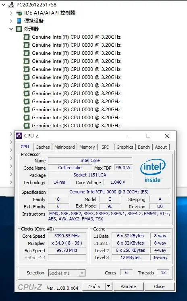Go to the About tab
This screenshot has width=187, height=301.
coord(161,147)
